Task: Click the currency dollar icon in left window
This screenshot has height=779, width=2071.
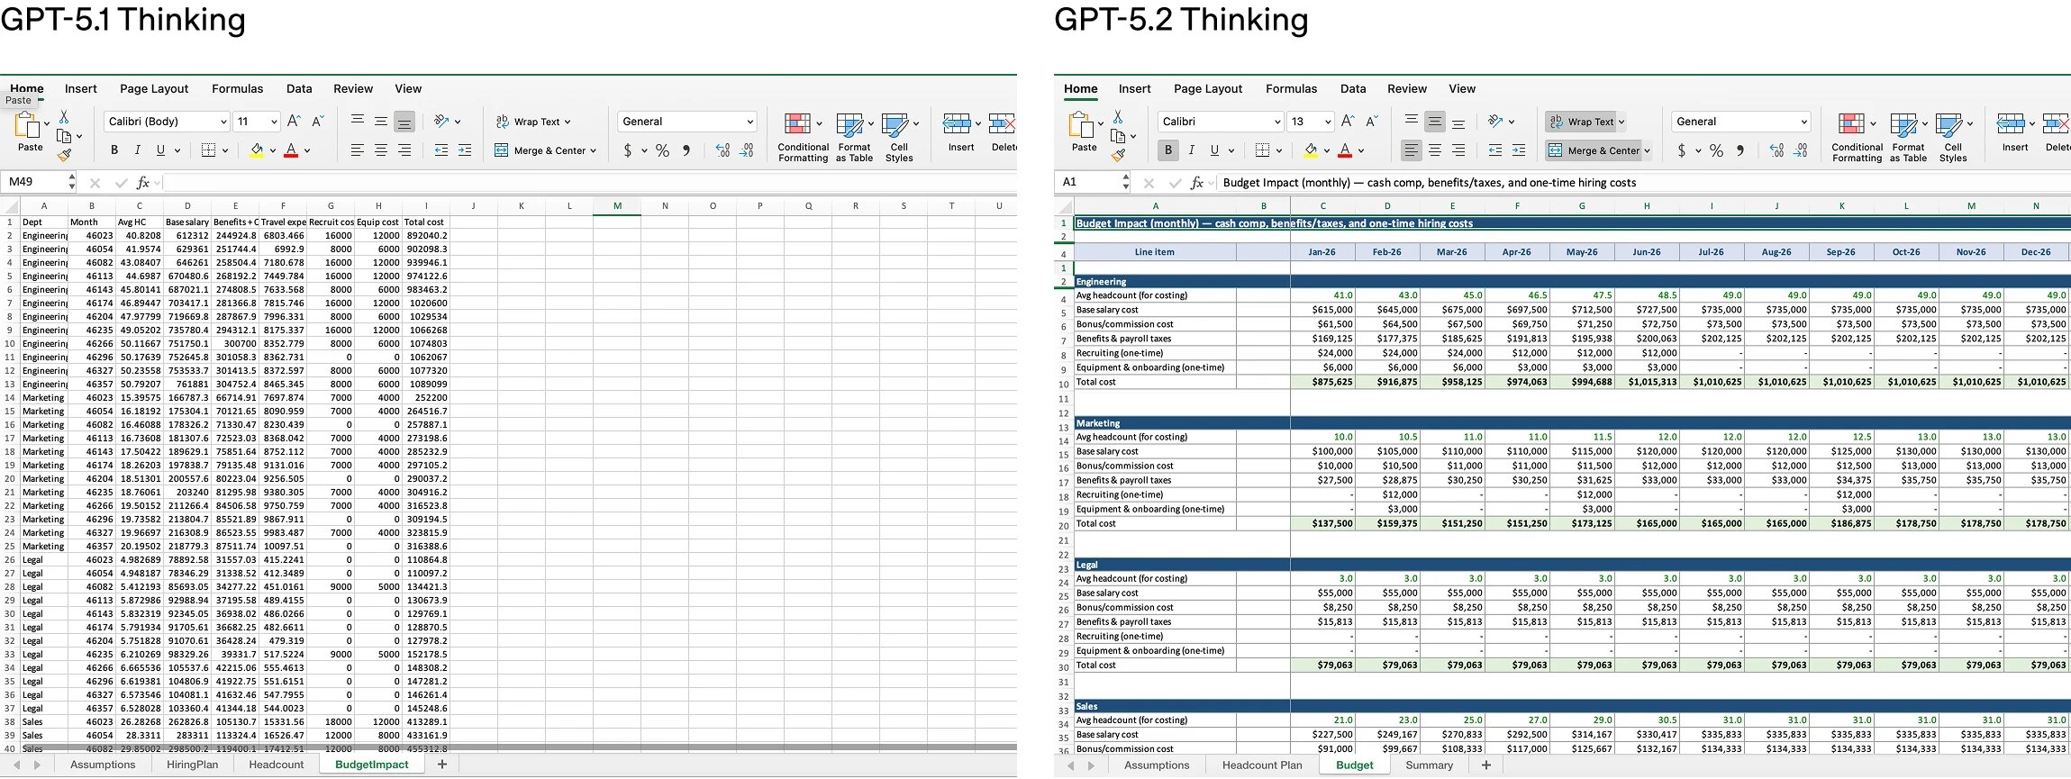Action: pos(628,151)
